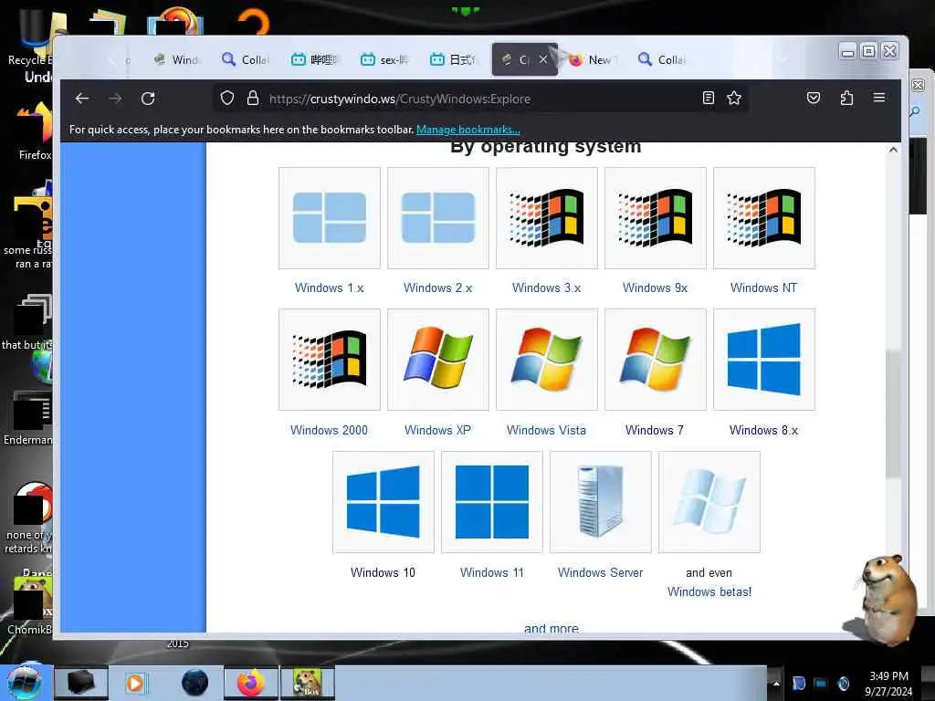
Task: Select the Windows XP logo image
Action: coord(438,360)
